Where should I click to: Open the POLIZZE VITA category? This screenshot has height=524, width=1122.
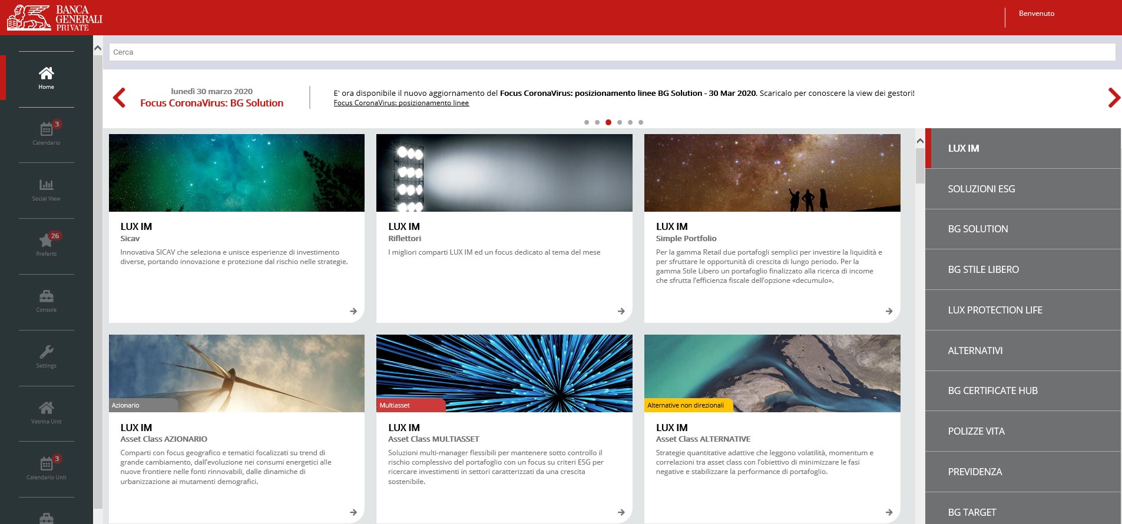1023,431
